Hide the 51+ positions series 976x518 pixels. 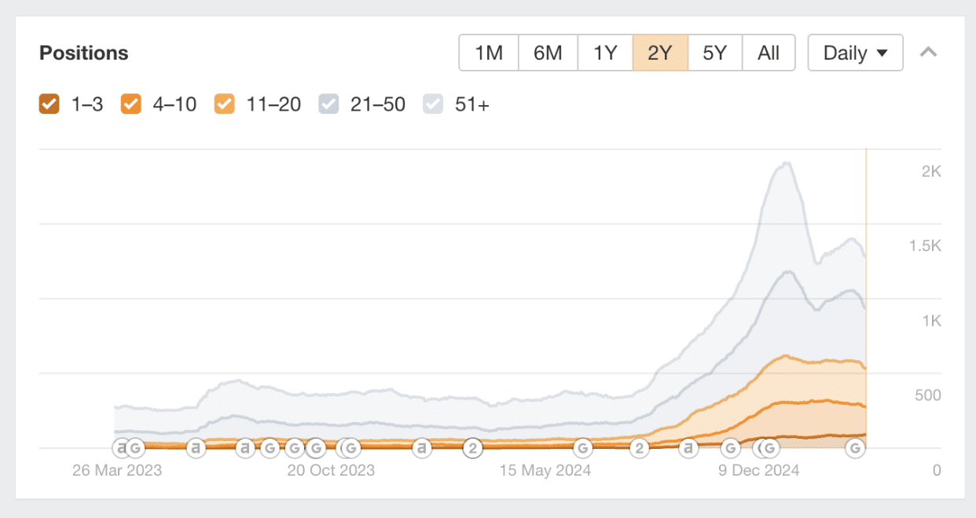(433, 104)
